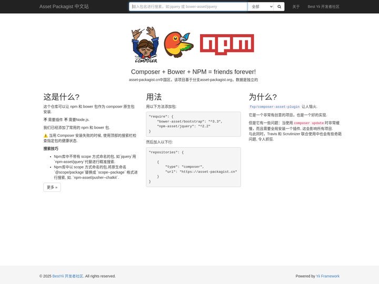Click the red npm logo
This screenshot has height=284, width=379.
227,44
